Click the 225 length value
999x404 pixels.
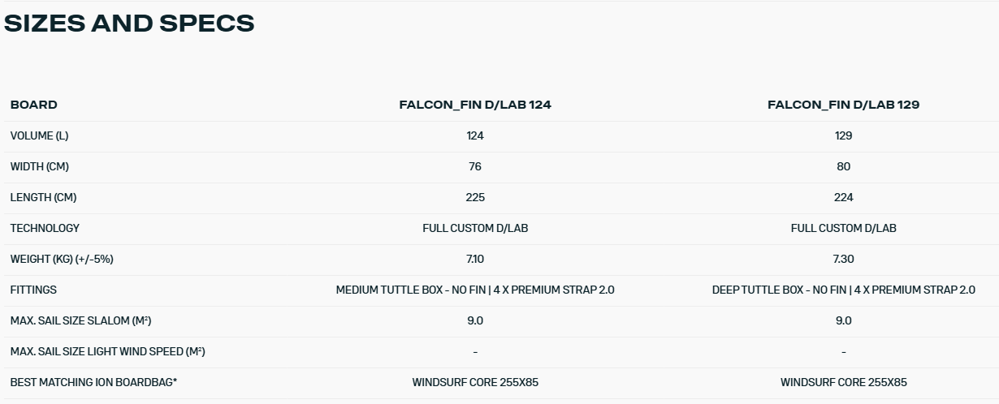pos(475,197)
